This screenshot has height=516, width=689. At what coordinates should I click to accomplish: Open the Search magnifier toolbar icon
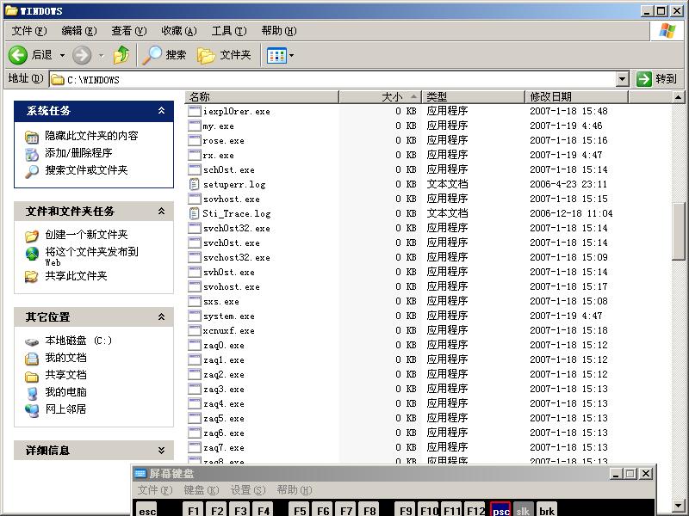click(x=152, y=55)
